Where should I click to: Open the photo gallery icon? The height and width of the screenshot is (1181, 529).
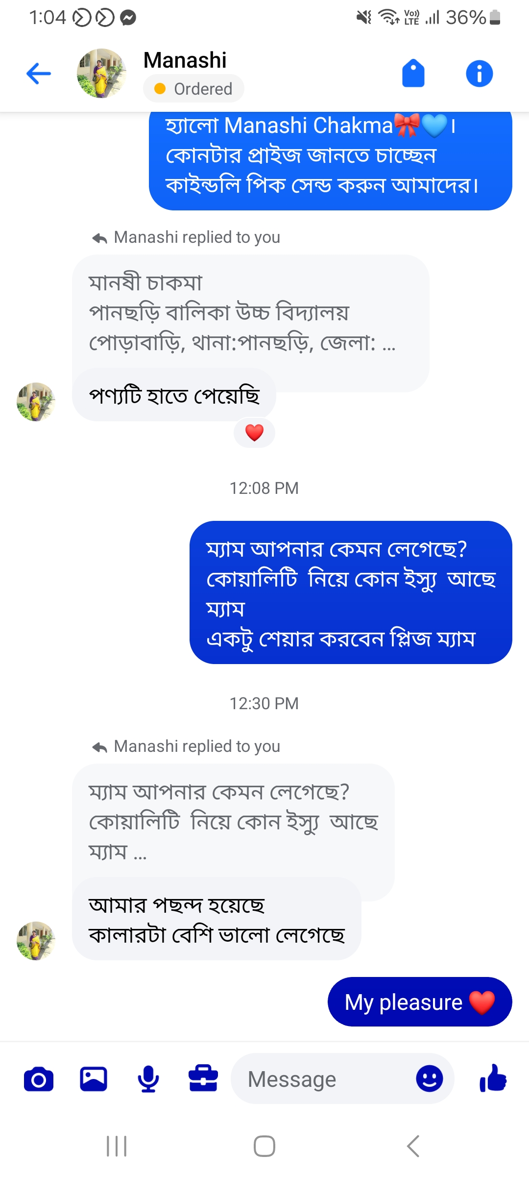coord(94,1079)
